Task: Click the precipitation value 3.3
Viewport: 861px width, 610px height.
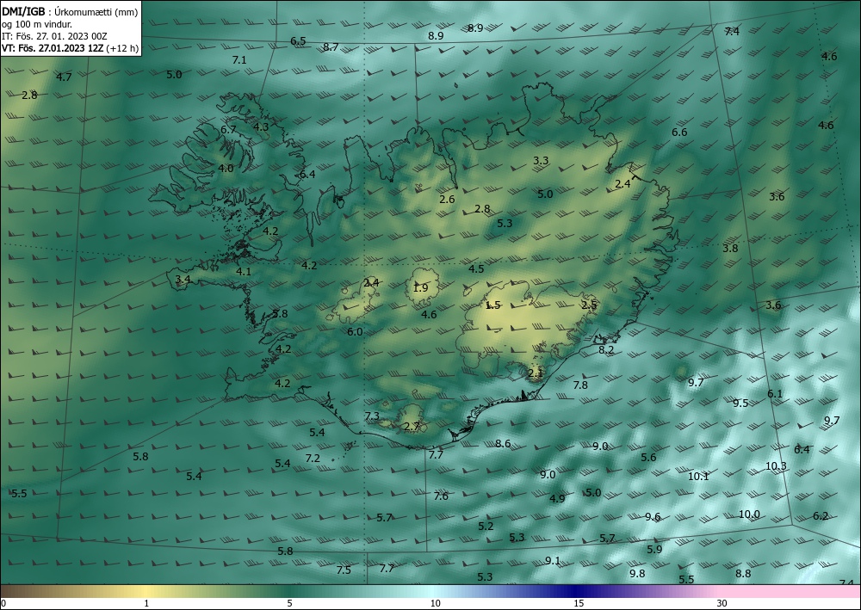Action: click(x=541, y=161)
